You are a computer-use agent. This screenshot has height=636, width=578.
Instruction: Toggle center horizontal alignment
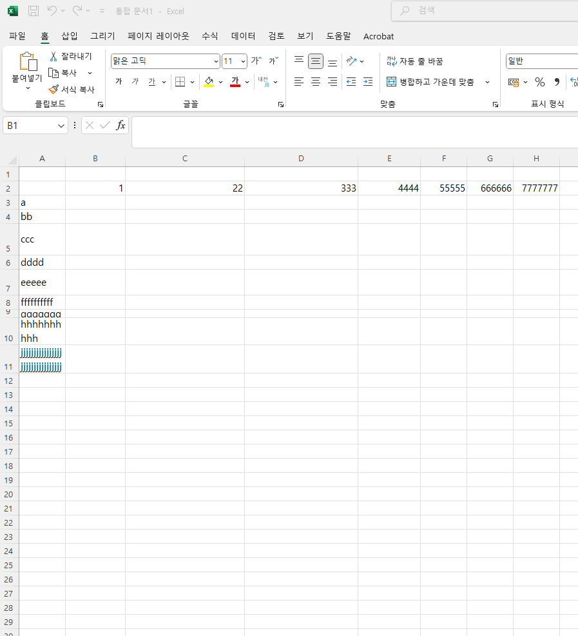pos(315,82)
